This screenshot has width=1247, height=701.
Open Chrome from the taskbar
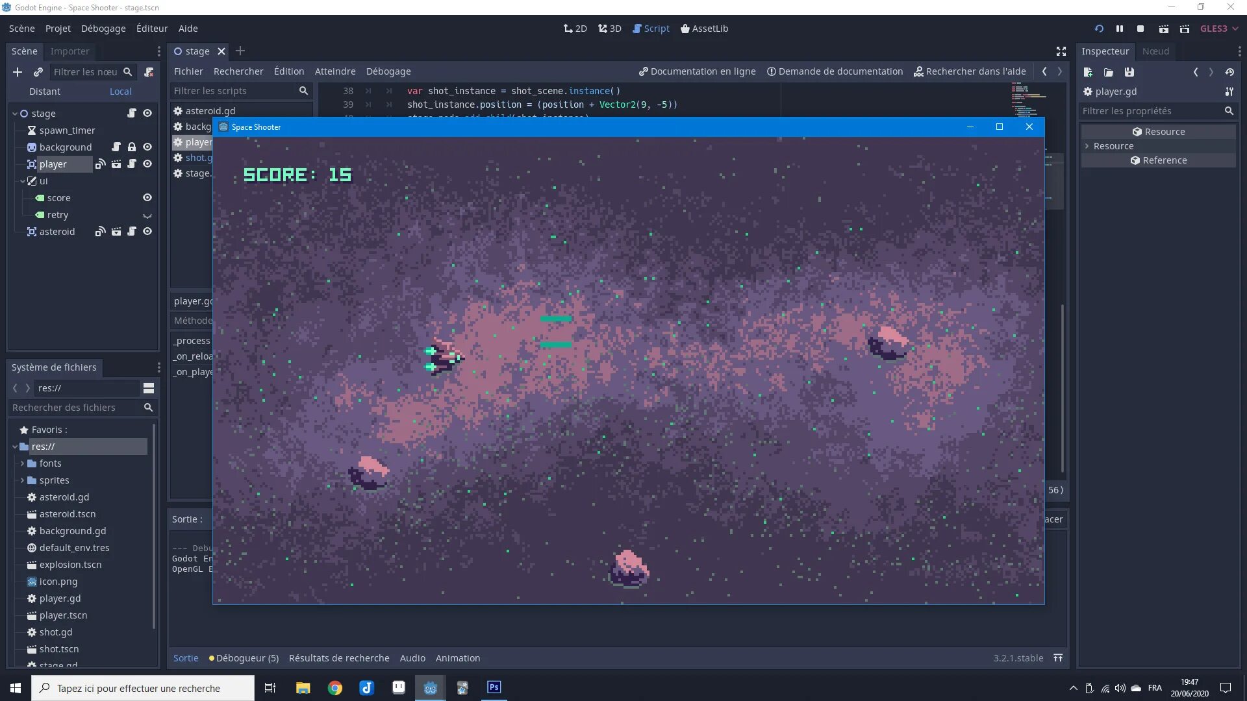point(335,688)
